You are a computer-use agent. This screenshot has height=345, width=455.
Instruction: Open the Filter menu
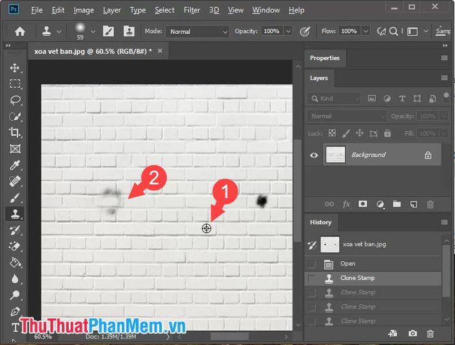[192, 10]
